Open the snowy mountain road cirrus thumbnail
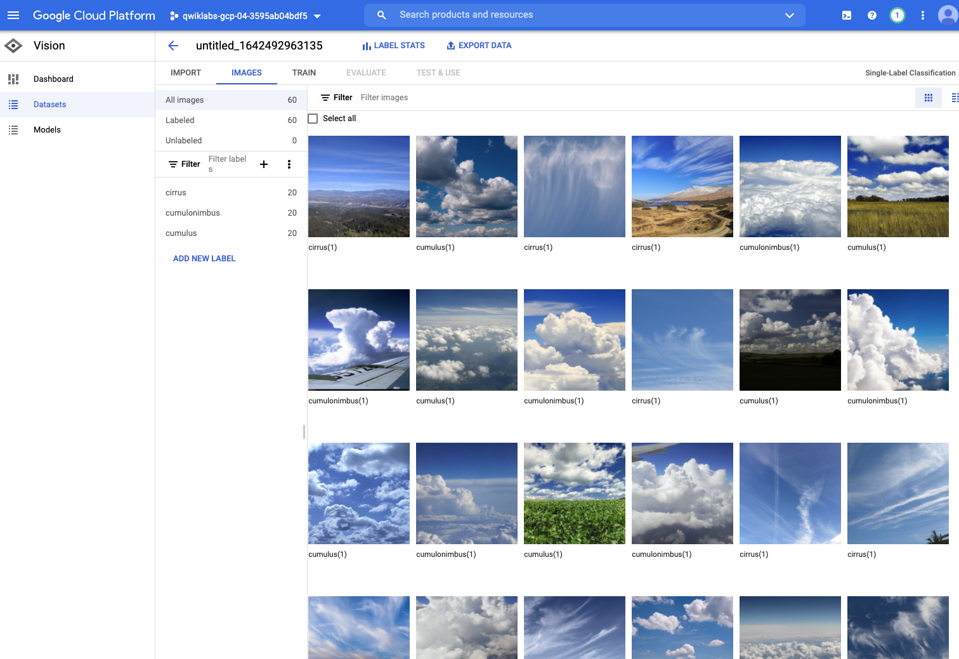 [682, 186]
